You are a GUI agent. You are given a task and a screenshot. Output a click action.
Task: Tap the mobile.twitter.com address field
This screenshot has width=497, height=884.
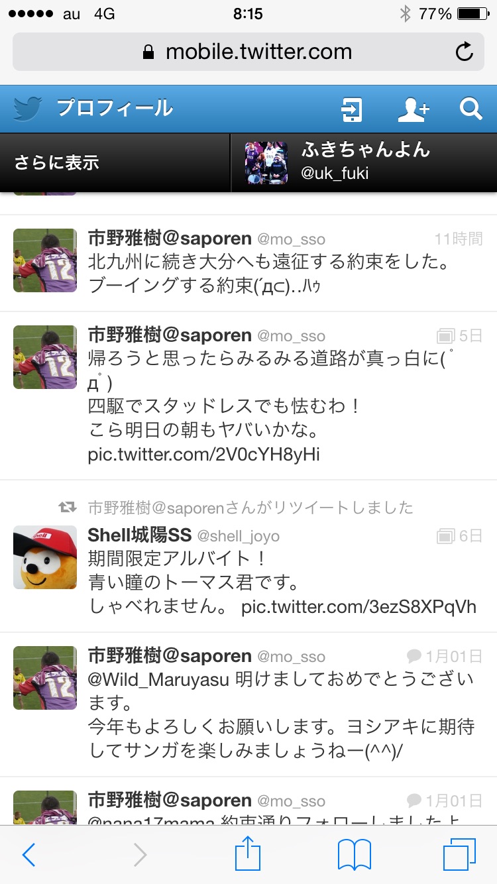pos(248,52)
